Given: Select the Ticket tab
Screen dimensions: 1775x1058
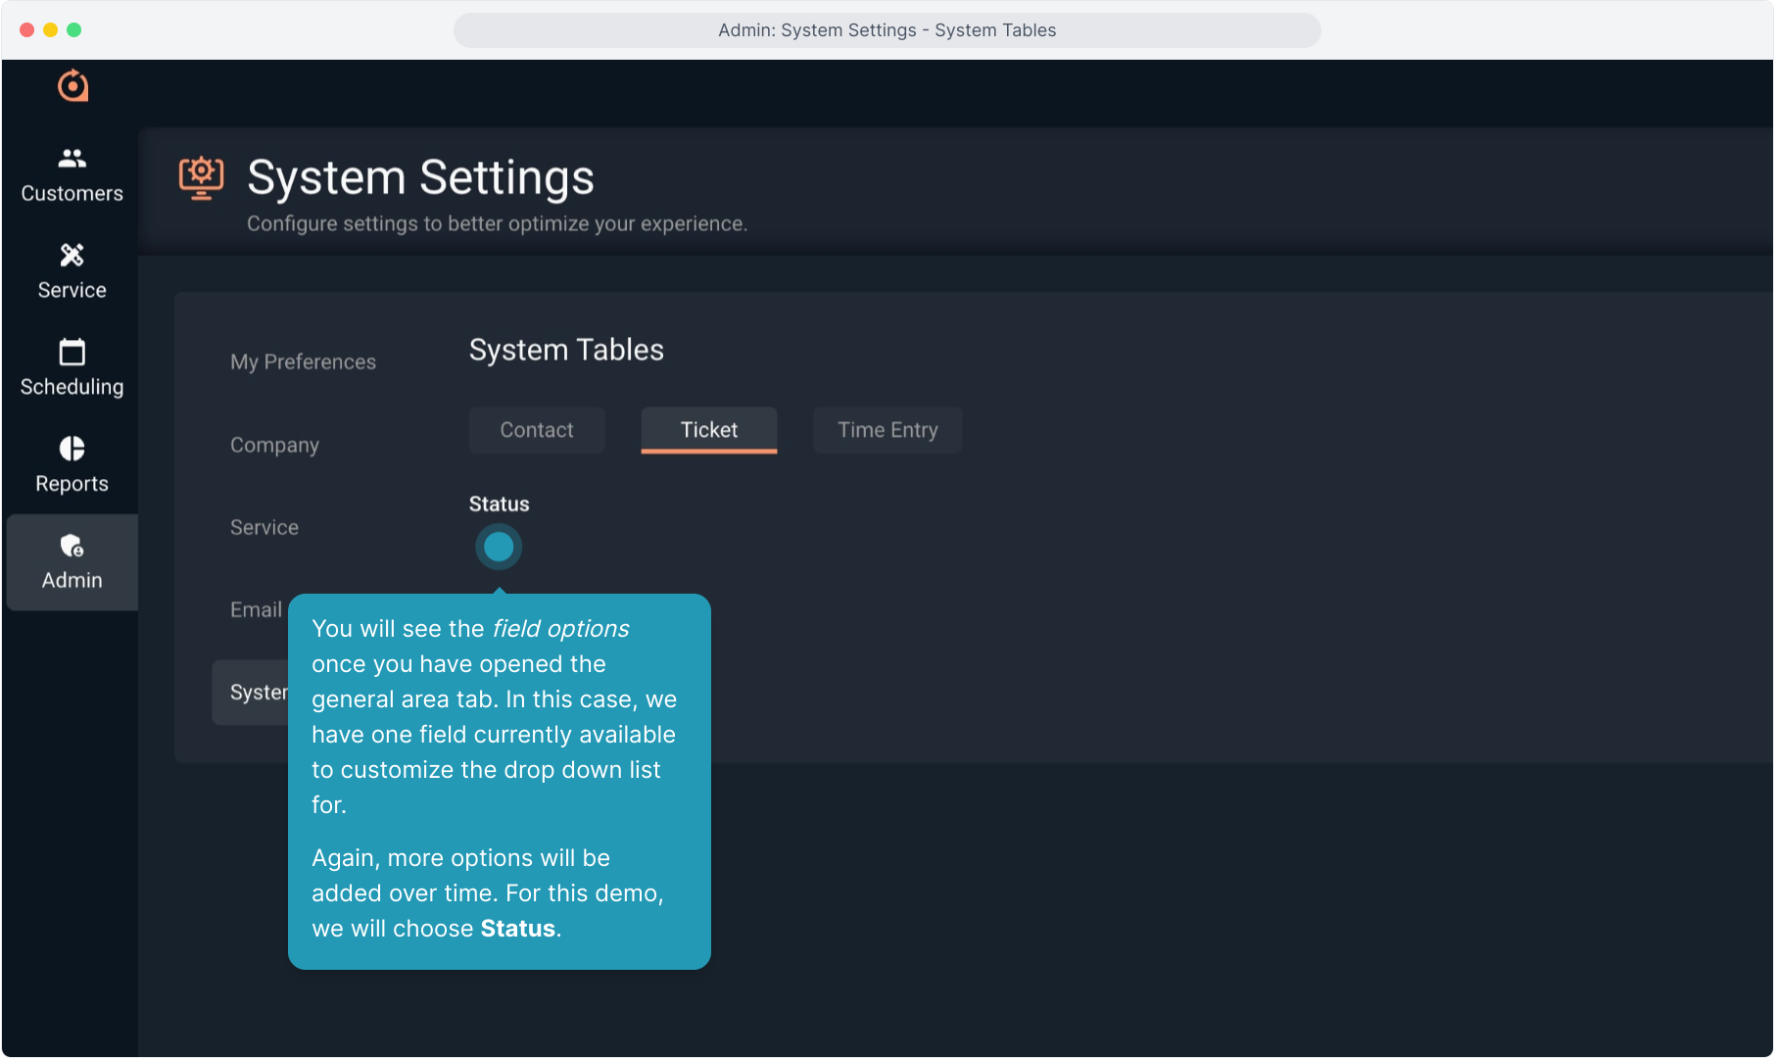Looking at the screenshot, I should [708, 430].
